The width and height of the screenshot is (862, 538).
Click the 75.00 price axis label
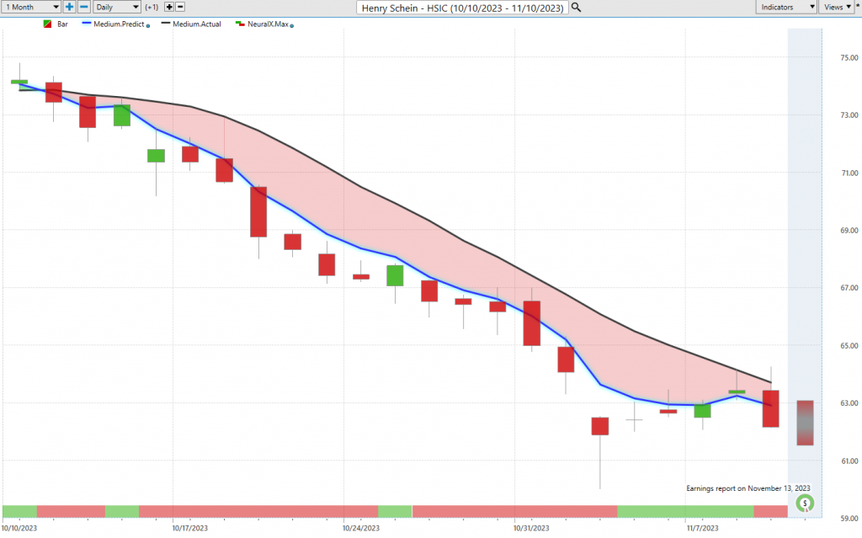[x=849, y=58]
